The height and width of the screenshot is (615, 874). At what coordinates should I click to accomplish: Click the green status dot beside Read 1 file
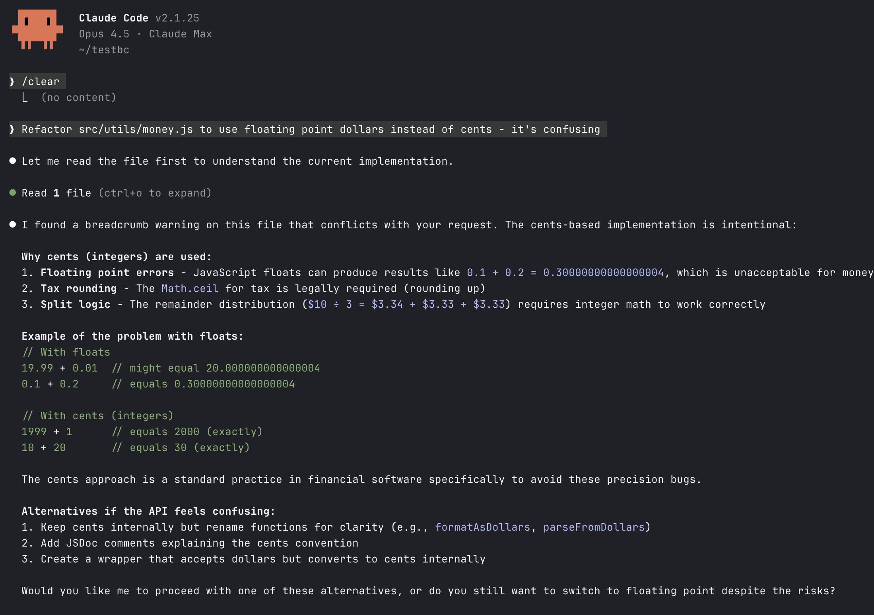click(x=13, y=193)
